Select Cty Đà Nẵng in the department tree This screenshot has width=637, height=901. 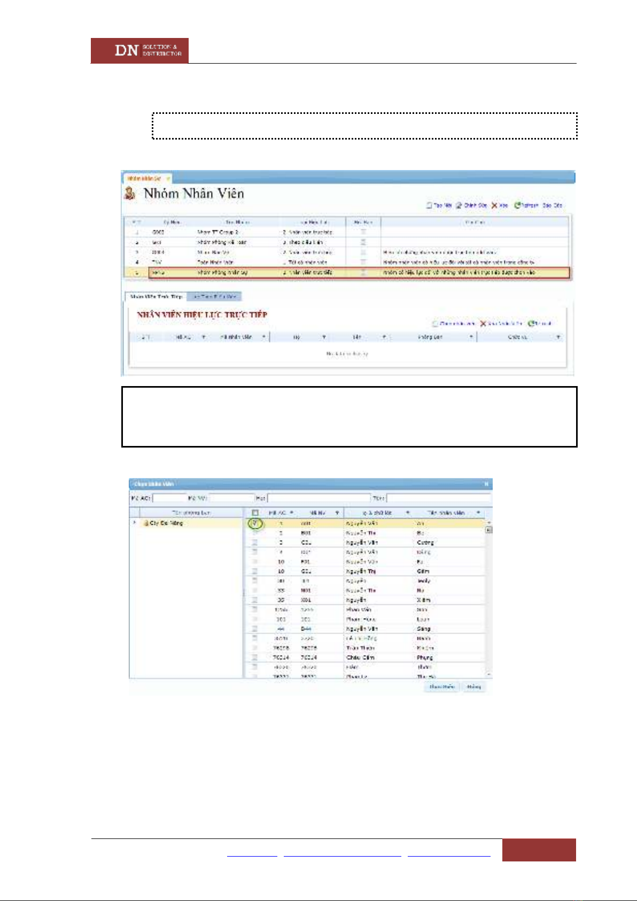[166, 523]
